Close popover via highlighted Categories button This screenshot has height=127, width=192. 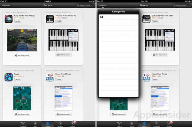[x=102, y=5]
